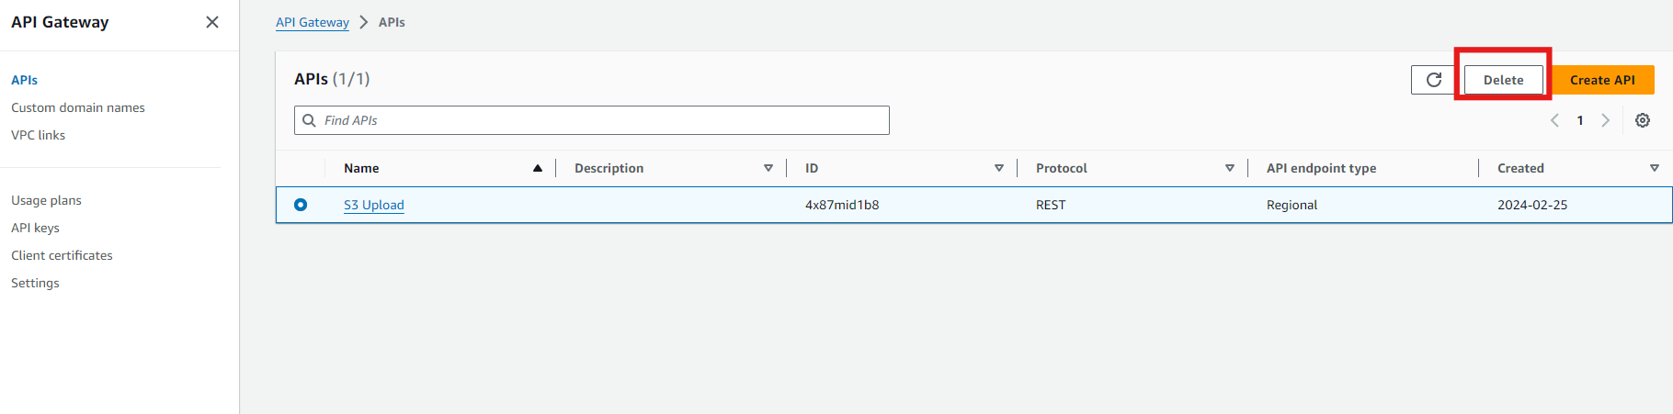Open the S3 Upload API link
This screenshot has height=414, width=1673.
click(374, 205)
